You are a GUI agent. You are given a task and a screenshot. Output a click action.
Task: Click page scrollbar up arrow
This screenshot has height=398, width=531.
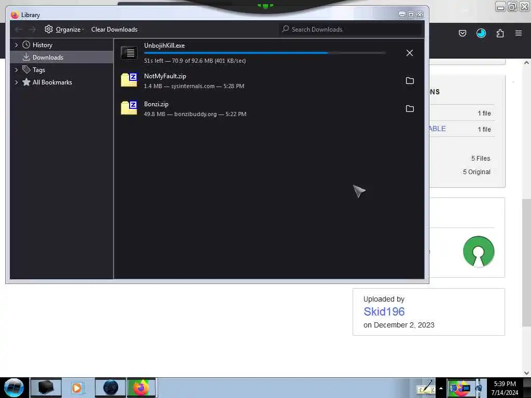pos(526,63)
